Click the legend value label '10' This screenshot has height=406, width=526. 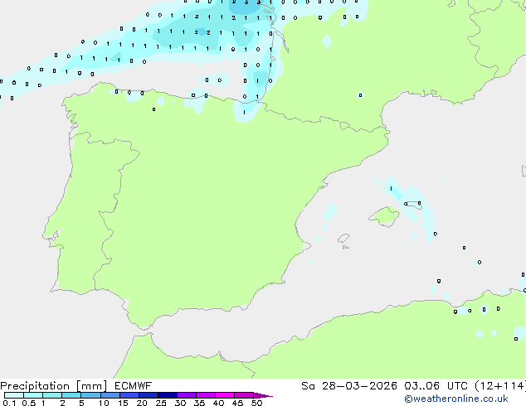point(104,403)
